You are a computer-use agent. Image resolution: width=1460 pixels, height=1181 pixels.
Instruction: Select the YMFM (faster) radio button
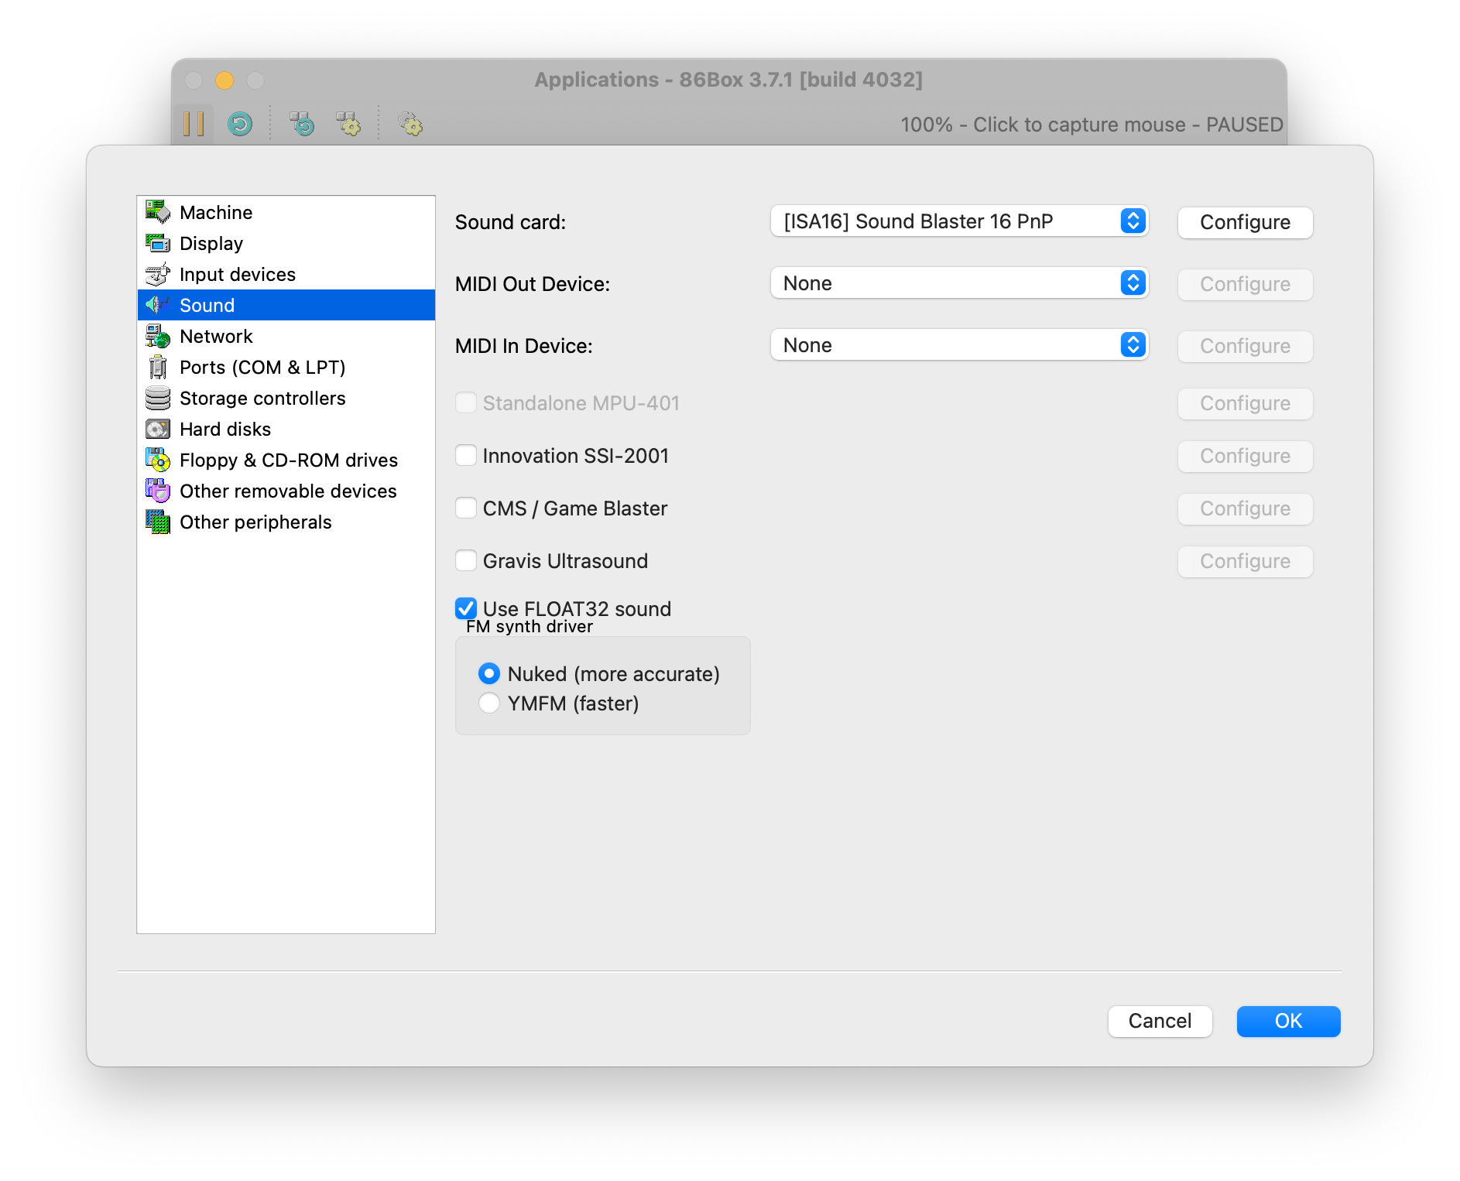tap(489, 703)
